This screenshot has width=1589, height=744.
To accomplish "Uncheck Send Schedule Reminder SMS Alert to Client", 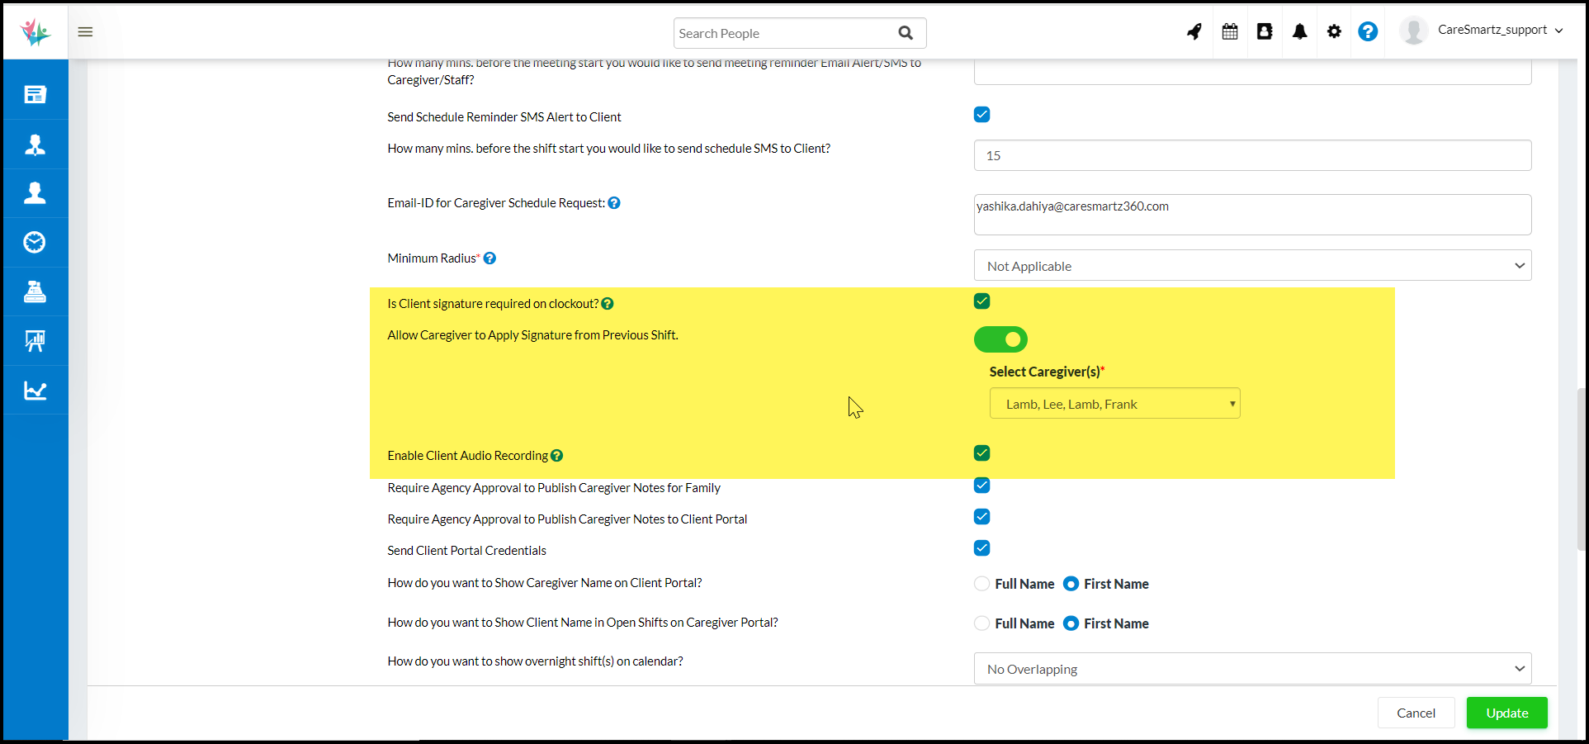I will tap(981, 115).
